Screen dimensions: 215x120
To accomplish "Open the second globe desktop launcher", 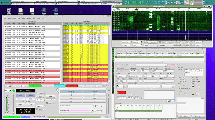I will point(56,11).
